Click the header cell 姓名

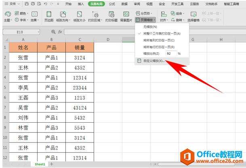23,47
